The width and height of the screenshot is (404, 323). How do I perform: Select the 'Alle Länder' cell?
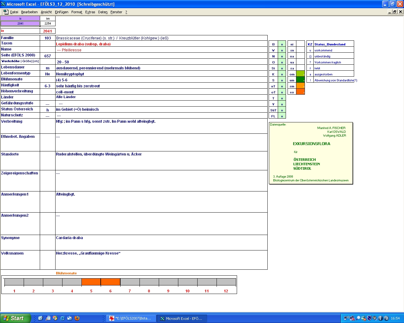[161, 97]
